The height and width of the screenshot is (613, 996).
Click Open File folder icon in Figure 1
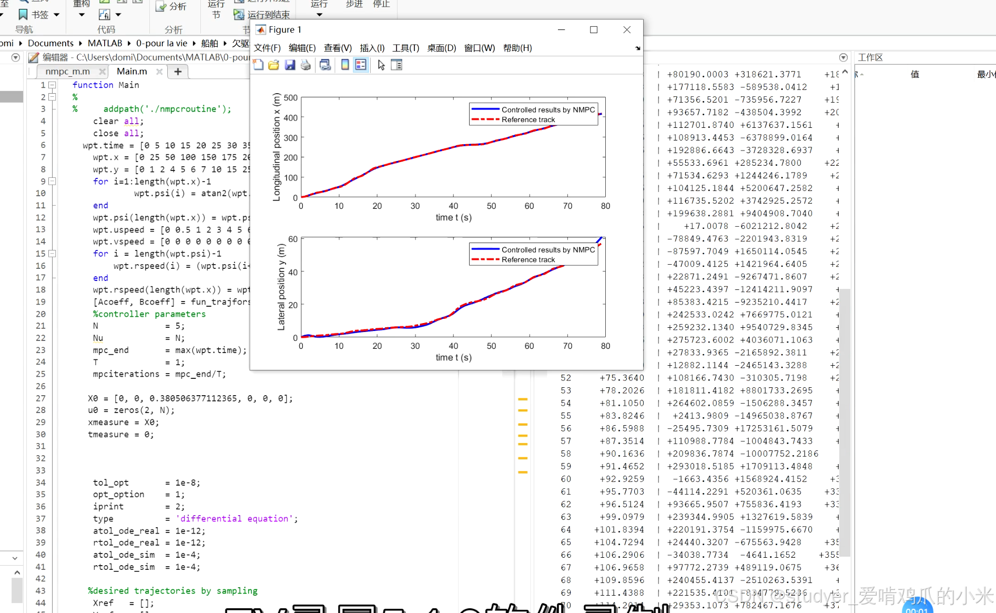click(x=273, y=65)
